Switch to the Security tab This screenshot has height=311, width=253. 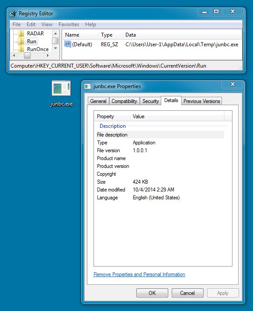click(x=150, y=101)
